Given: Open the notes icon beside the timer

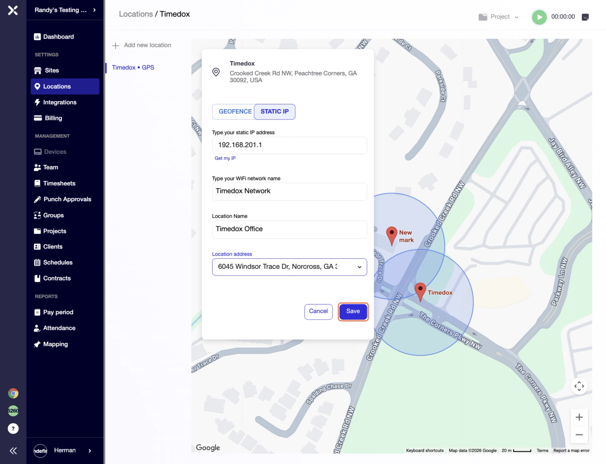Looking at the screenshot, I should (585, 17).
